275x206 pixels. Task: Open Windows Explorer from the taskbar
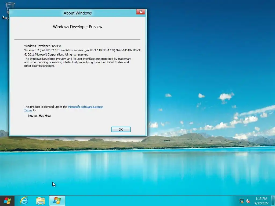point(41,201)
